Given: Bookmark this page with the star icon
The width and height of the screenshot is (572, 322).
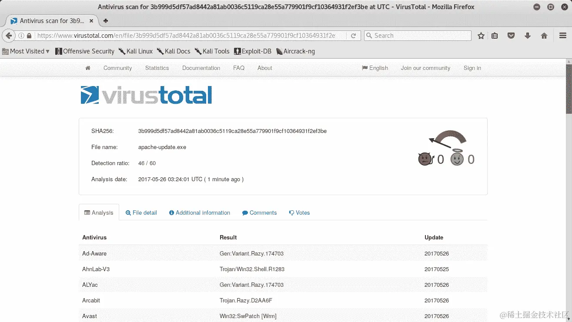Looking at the screenshot, I should click(481, 36).
